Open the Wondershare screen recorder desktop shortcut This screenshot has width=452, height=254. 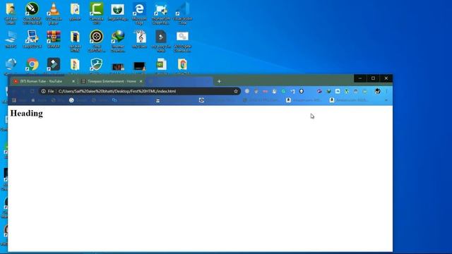click(161, 13)
